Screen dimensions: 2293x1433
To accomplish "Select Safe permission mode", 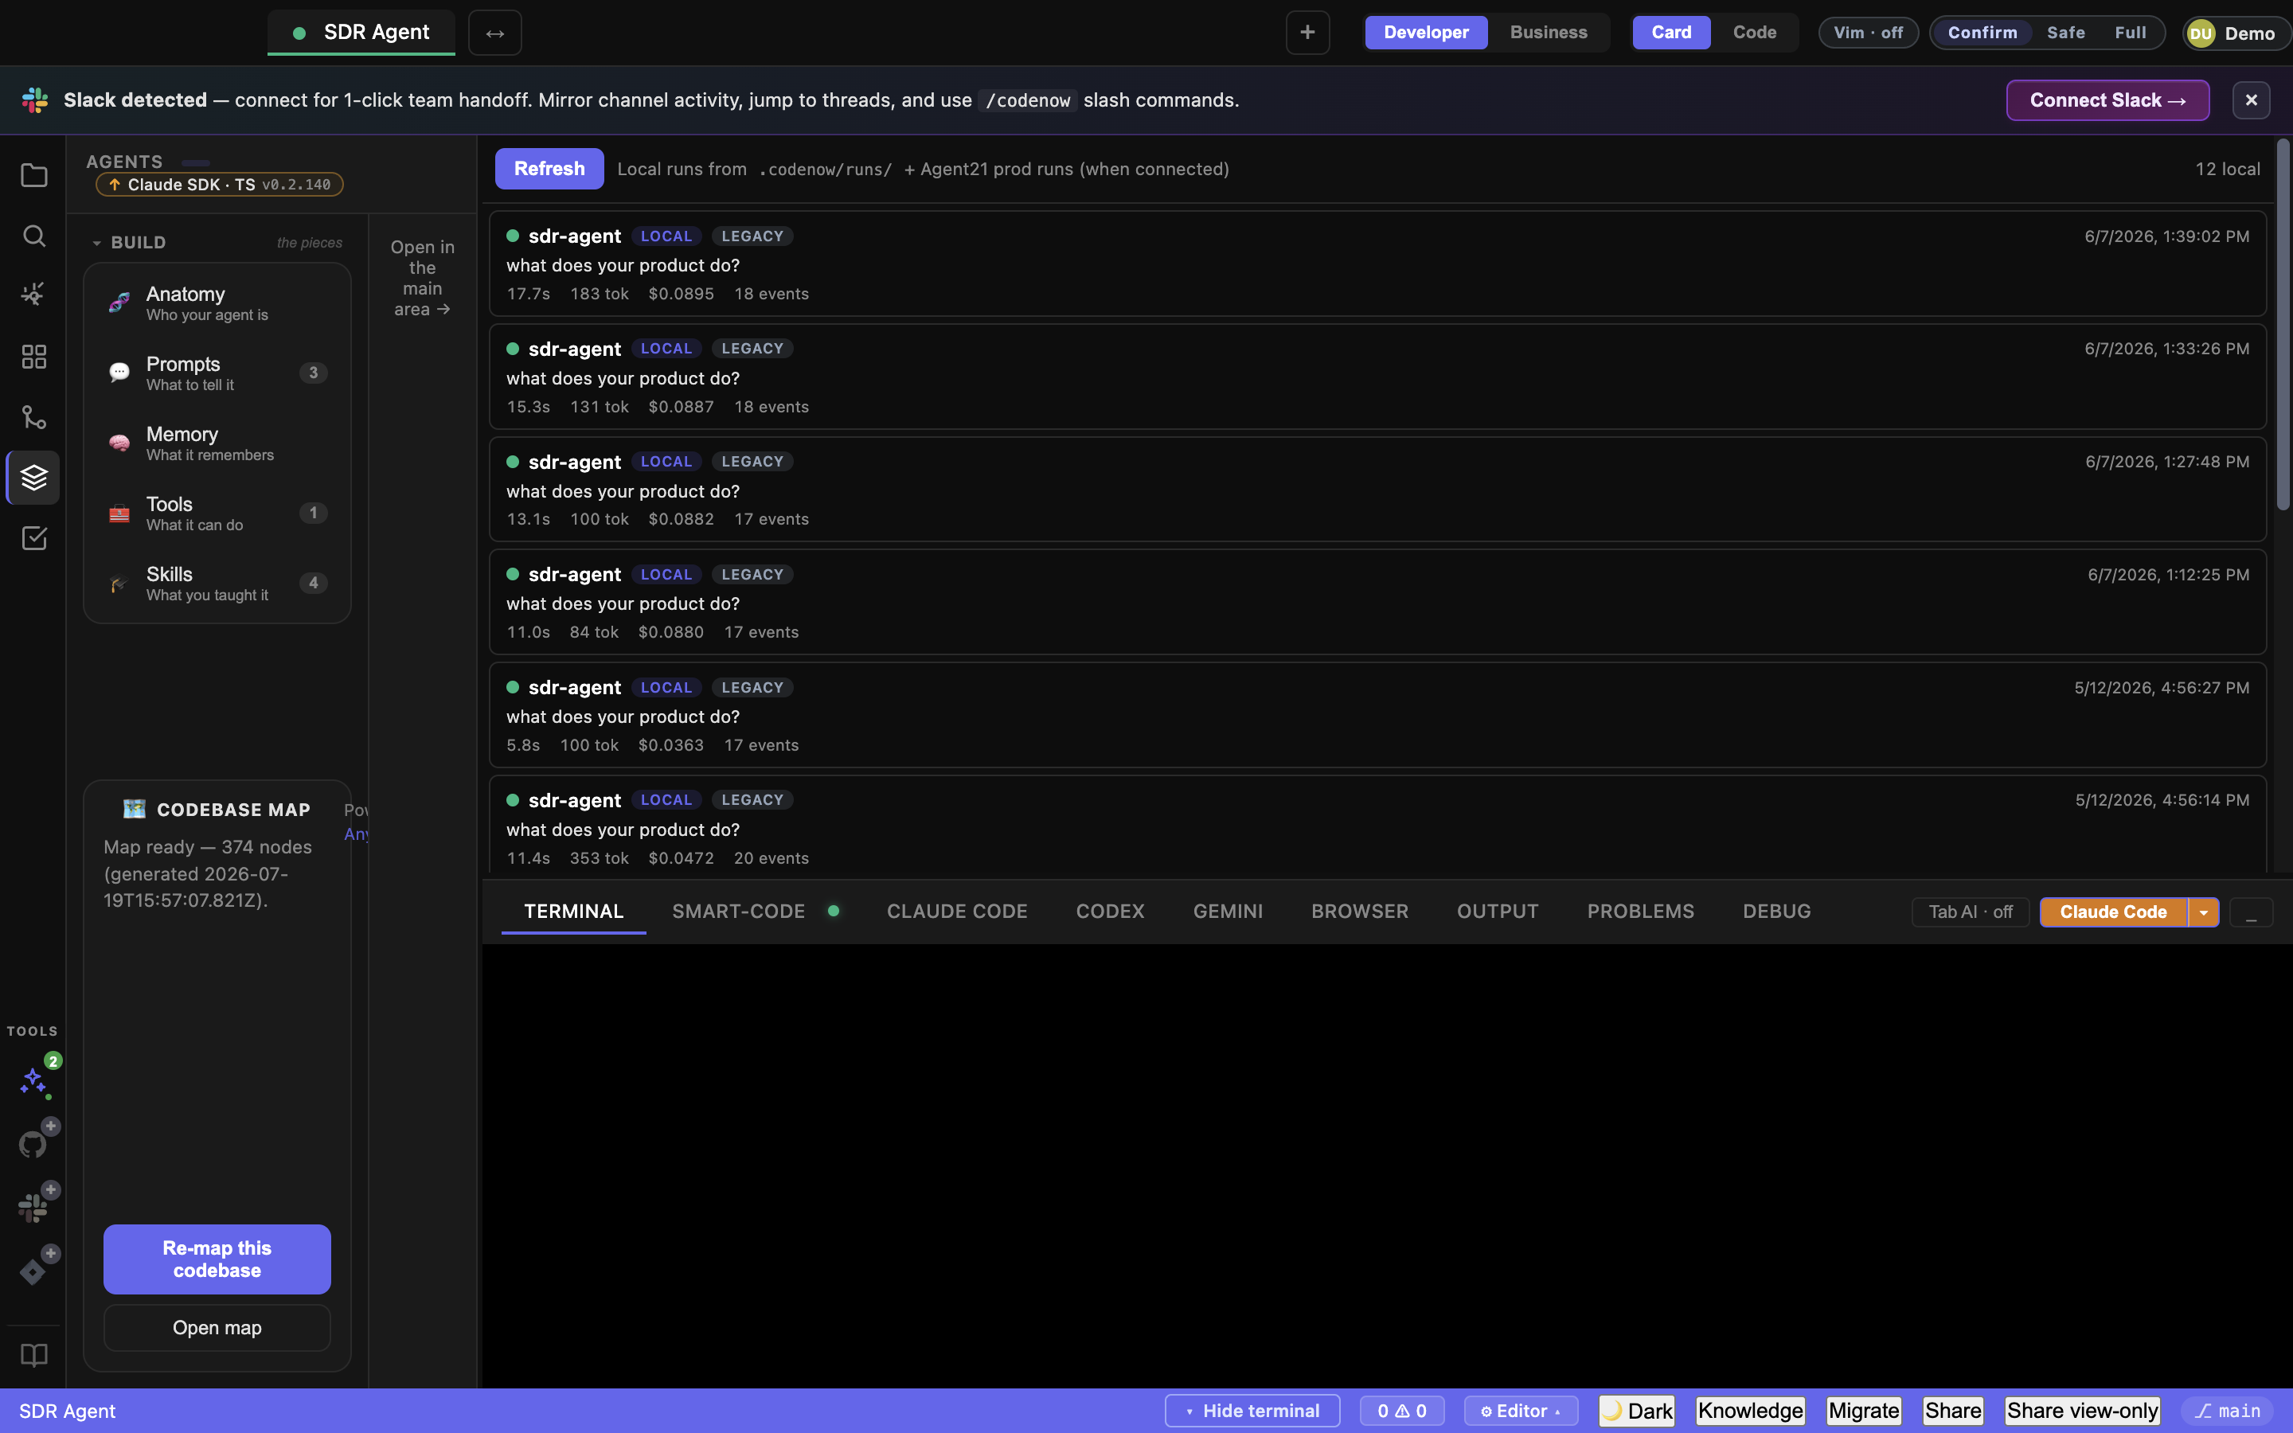I will tap(2065, 32).
